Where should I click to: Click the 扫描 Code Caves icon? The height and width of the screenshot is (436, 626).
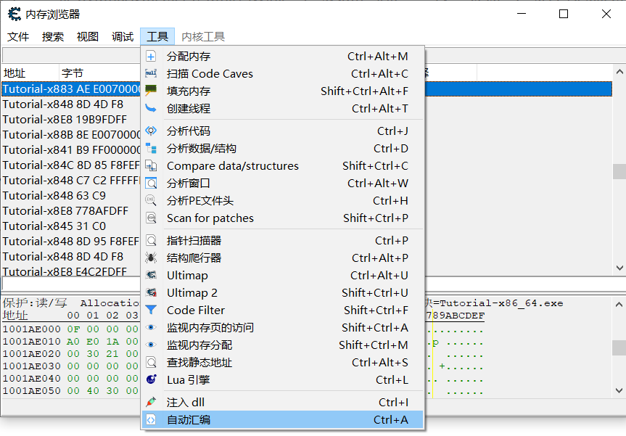(151, 74)
